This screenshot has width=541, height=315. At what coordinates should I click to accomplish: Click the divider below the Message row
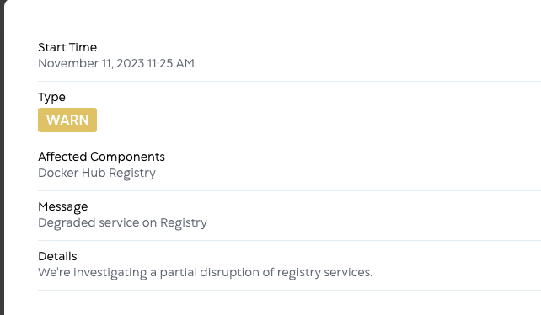coord(290,241)
